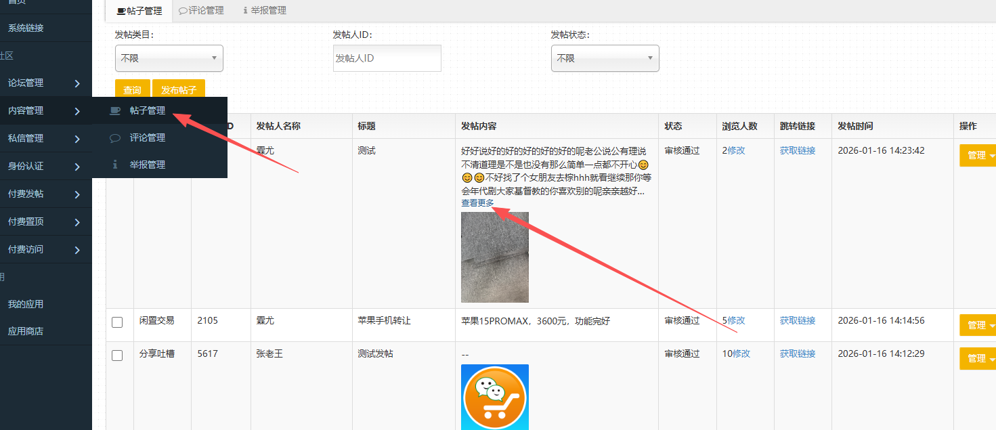Click the 发布帖子 button
This screenshot has width=996, height=430.
[179, 90]
